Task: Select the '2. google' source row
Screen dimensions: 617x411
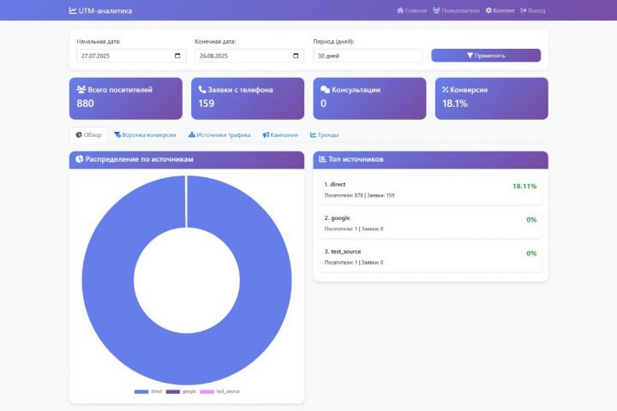Action: pyautogui.click(x=430, y=223)
